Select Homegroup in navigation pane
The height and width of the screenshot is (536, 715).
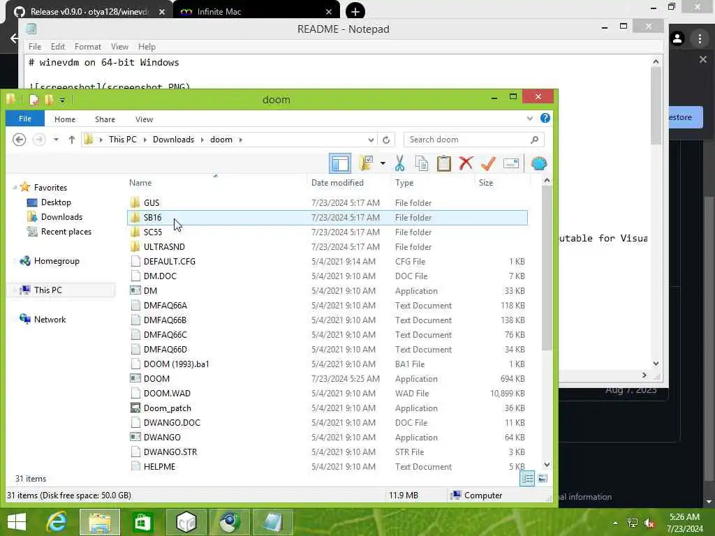point(57,261)
